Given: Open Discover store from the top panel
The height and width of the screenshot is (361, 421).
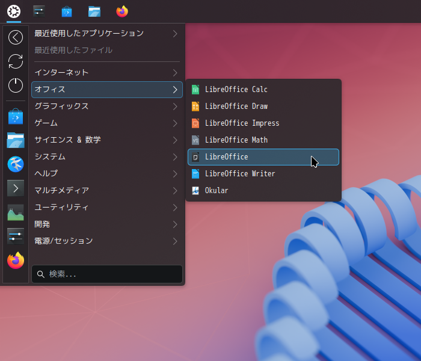Looking at the screenshot, I should pos(67,11).
